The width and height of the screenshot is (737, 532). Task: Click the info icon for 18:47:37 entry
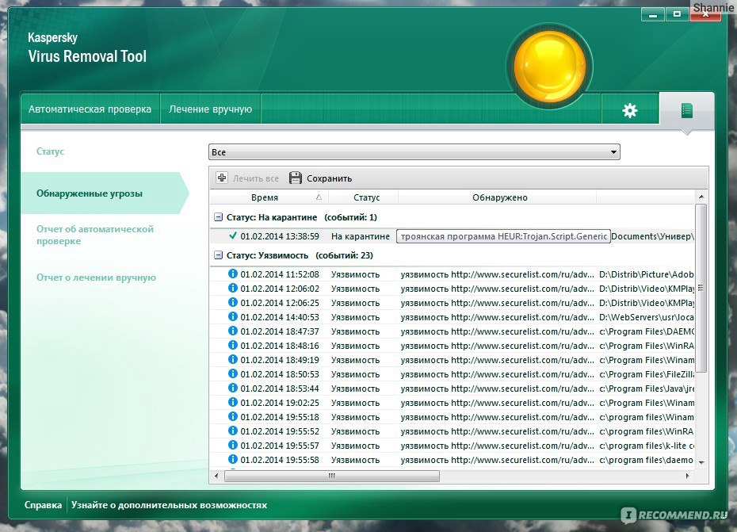point(233,331)
